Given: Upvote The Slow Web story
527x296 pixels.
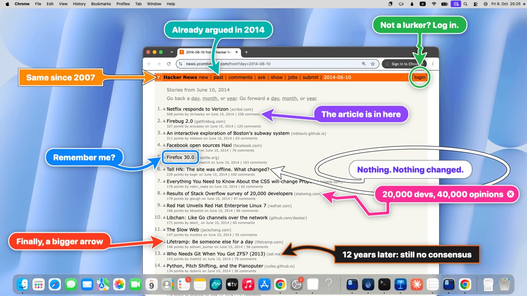Looking at the screenshot, I should pyautogui.click(x=165, y=230).
